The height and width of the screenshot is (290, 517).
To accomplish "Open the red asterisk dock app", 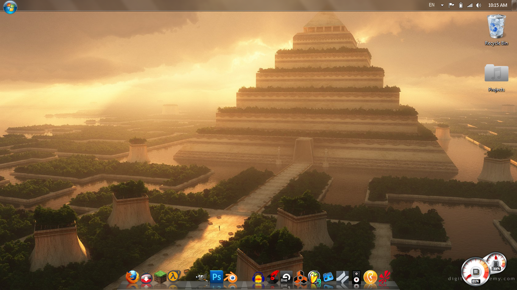I will coord(385,278).
